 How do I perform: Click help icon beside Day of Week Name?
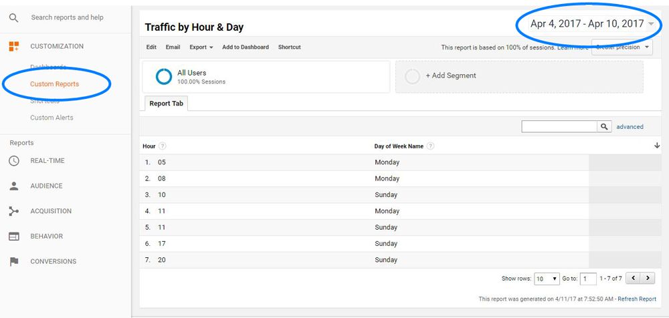click(x=430, y=146)
